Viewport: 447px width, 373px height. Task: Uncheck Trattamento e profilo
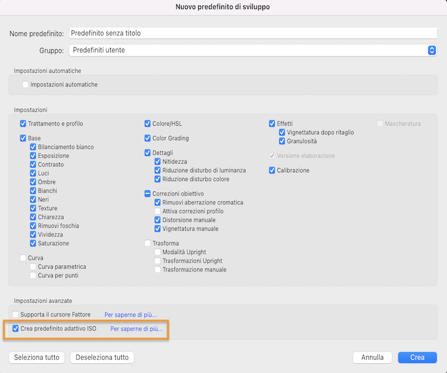(x=24, y=124)
